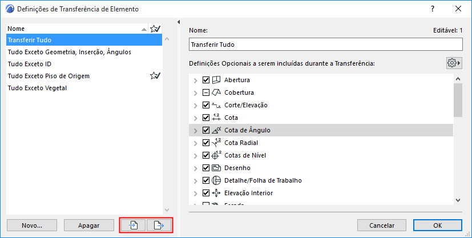
Task: Toggle the Cobertura partial checkbox
Action: 206,92
